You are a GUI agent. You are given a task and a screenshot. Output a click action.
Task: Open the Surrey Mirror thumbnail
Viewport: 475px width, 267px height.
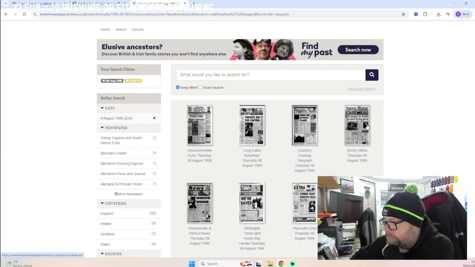tap(357, 125)
